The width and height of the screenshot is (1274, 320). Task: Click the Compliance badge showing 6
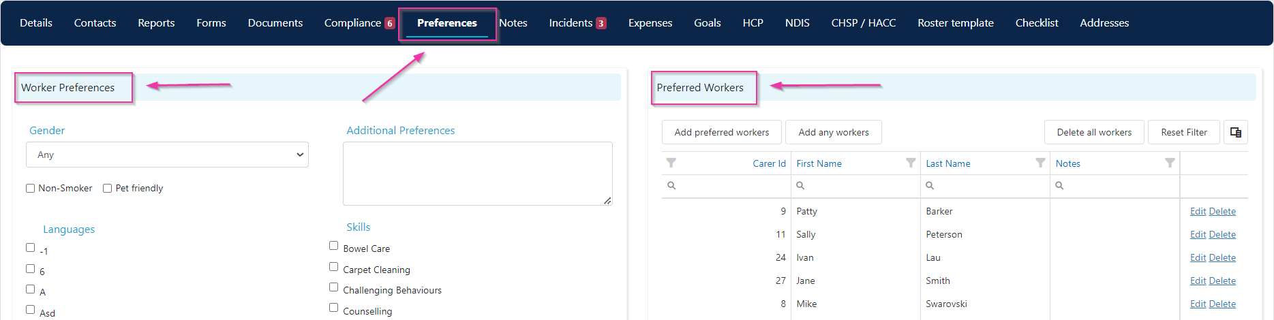[x=390, y=23]
